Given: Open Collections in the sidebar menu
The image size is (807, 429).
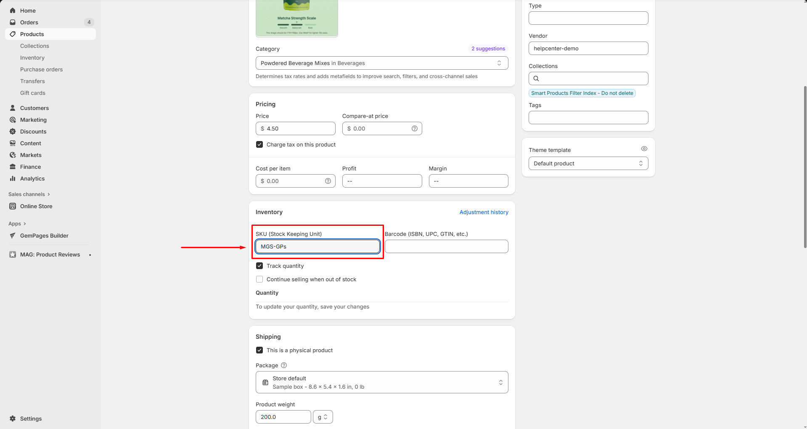Looking at the screenshot, I should point(34,46).
